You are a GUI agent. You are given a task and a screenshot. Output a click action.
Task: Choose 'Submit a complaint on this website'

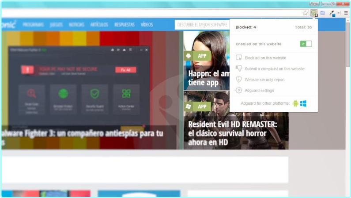275,69
